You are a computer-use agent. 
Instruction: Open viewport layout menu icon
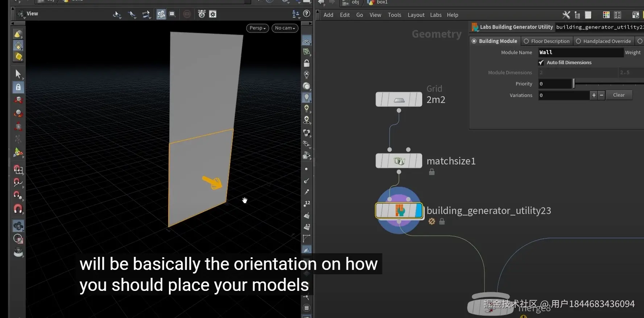pos(296,14)
